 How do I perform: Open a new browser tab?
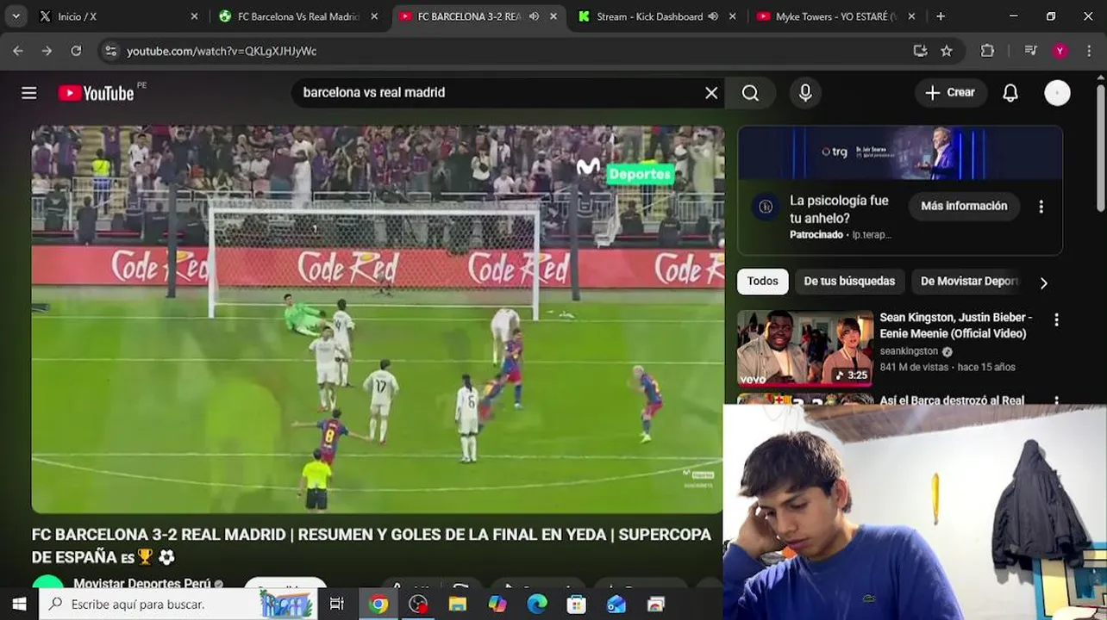[941, 16]
